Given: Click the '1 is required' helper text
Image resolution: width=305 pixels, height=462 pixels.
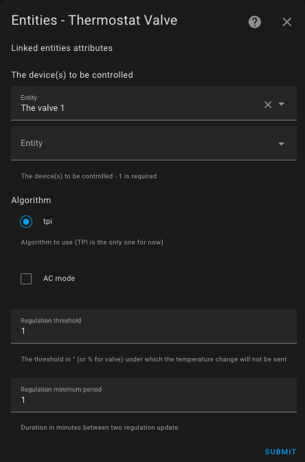Looking at the screenshot, I should (89, 176).
